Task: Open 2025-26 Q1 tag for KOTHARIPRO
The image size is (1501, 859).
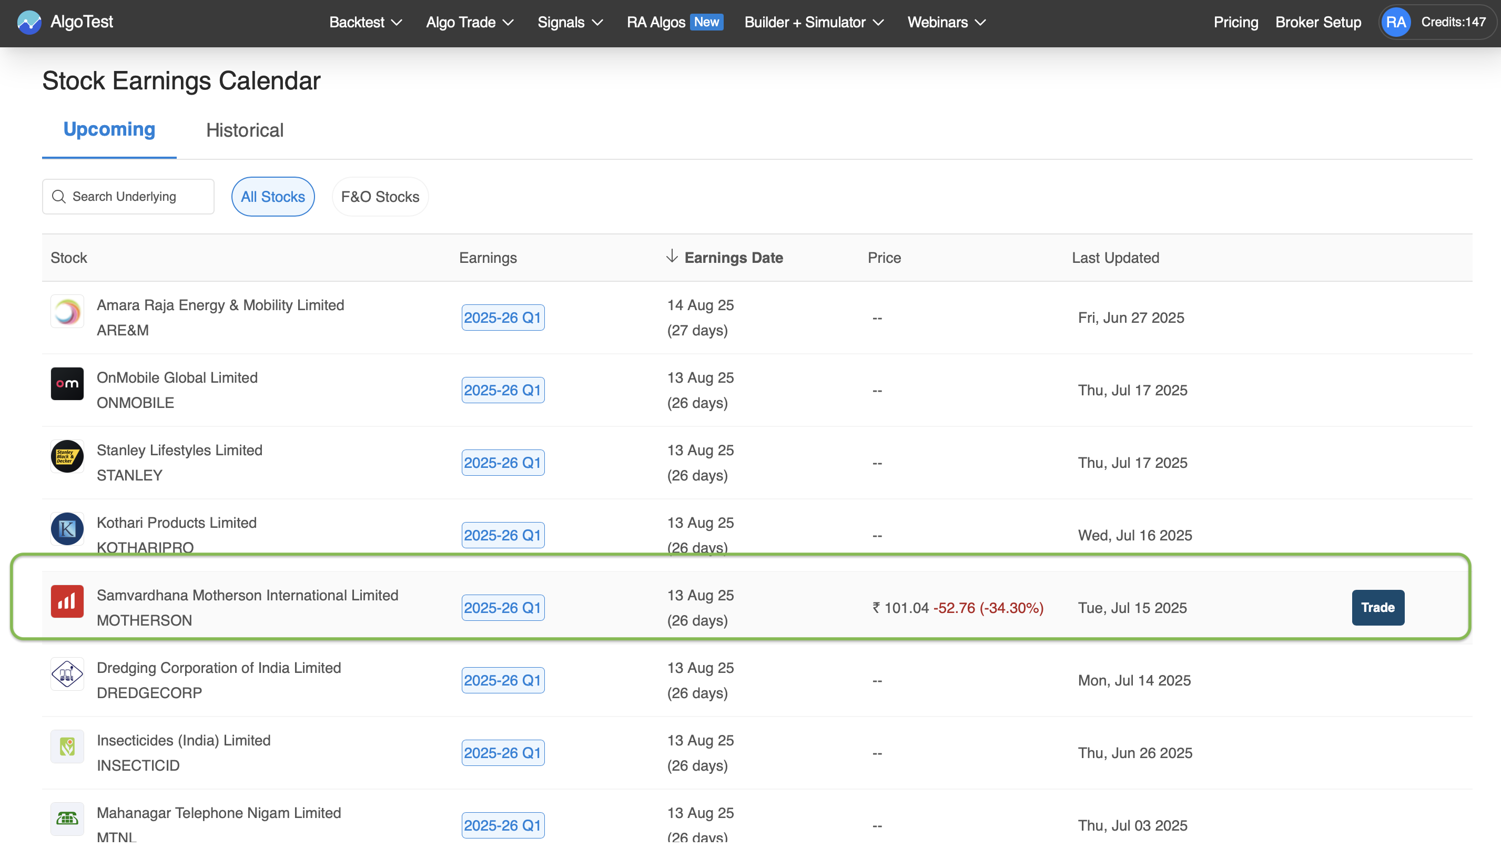Action: point(503,536)
